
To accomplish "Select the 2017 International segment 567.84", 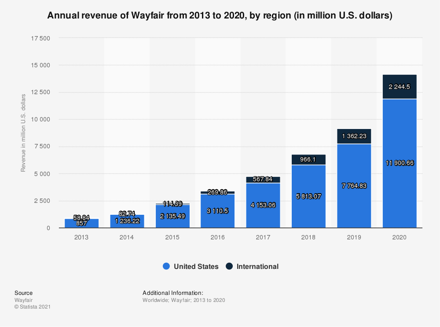I will coord(263,180).
